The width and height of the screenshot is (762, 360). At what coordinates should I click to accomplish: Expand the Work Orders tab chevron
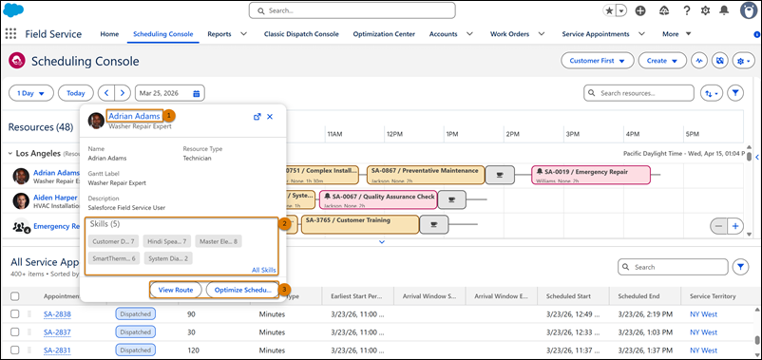[541, 34]
